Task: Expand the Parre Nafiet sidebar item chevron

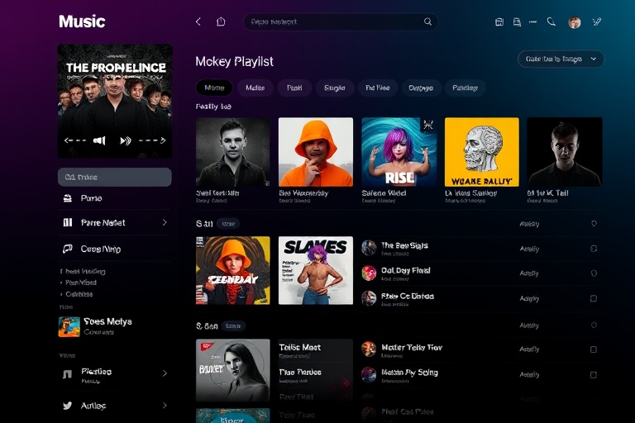Action: coord(164,222)
